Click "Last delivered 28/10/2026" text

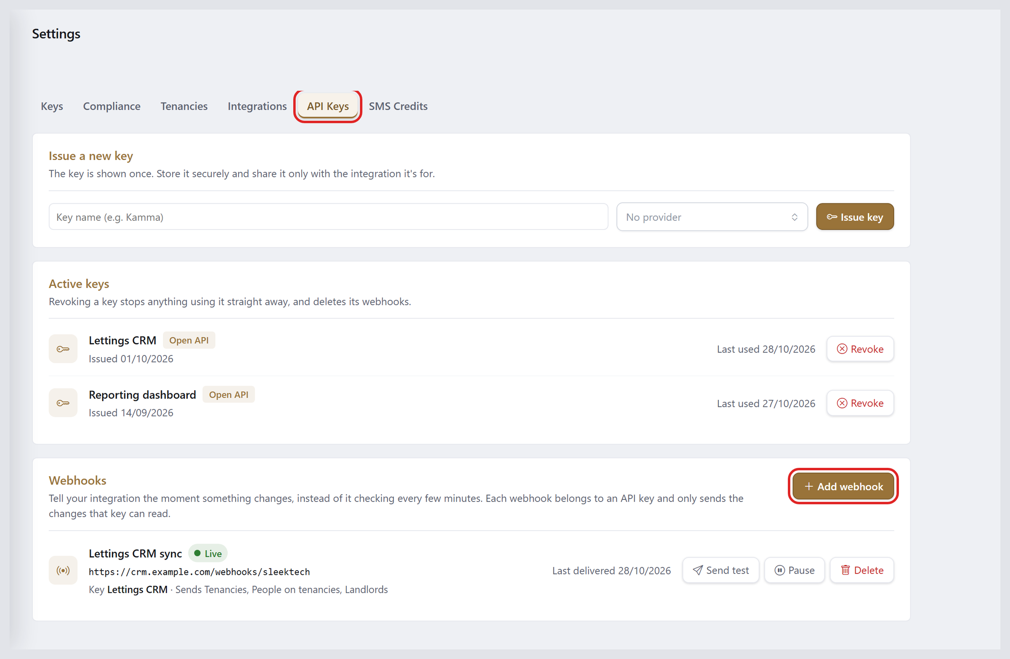click(611, 570)
